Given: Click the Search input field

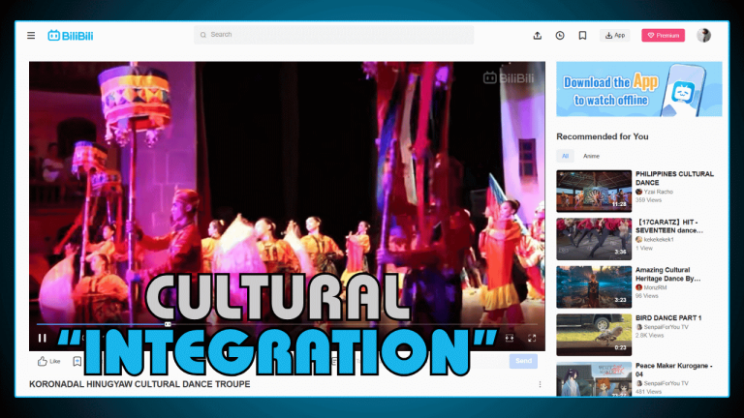Looking at the screenshot, I should pyautogui.click(x=334, y=35).
